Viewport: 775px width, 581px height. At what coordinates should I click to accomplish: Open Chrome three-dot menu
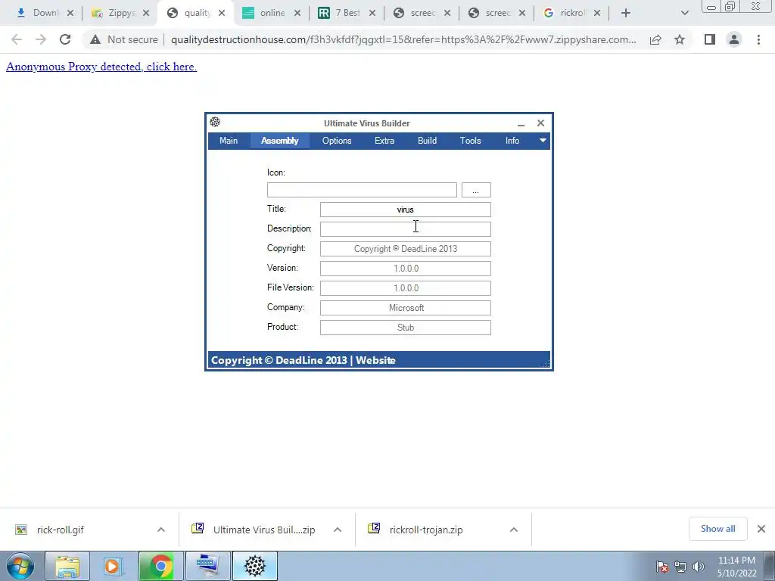[x=758, y=39]
